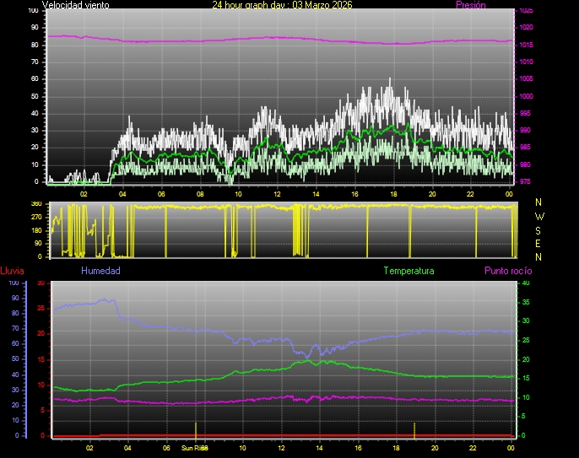The image size is (579, 458).
Task: Click the Sun Rise marker label
Action: tap(195, 448)
